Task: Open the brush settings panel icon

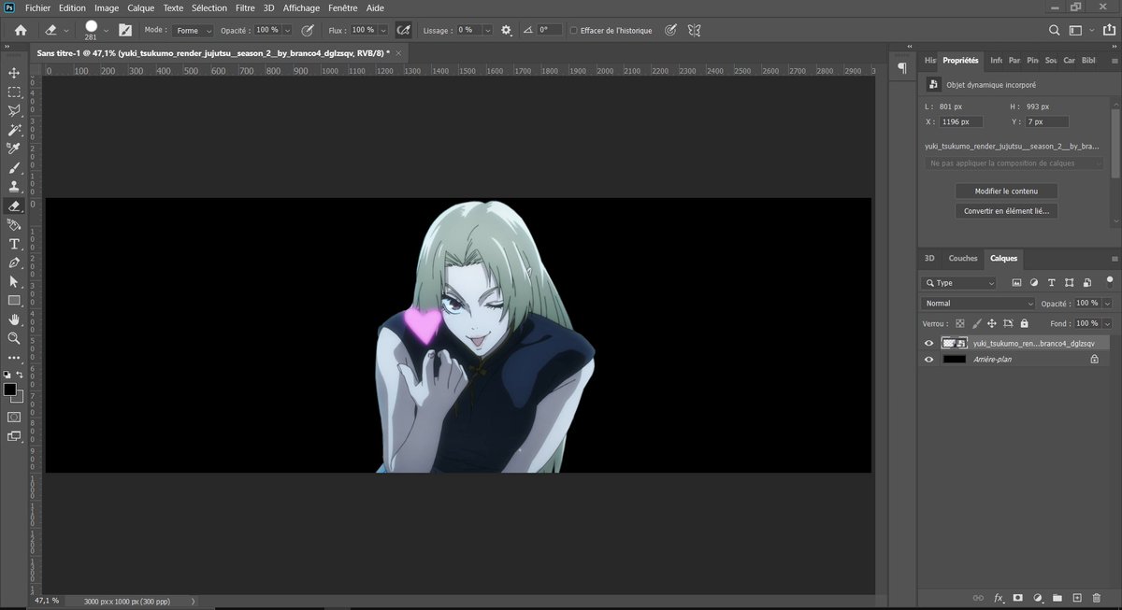Action: click(125, 30)
